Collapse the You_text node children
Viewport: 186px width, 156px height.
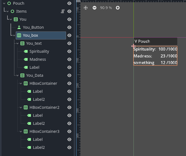[x=17, y=43]
